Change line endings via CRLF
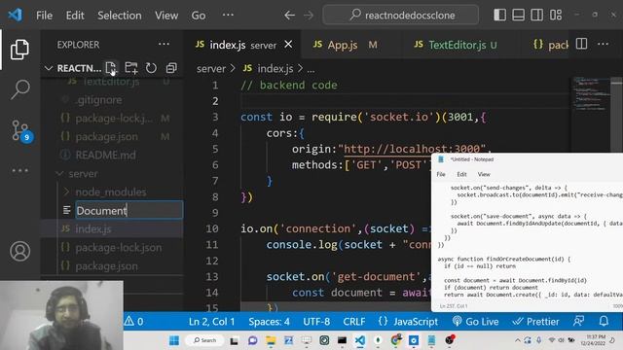Viewport: 623px width, 350px height. (x=354, y=322)
